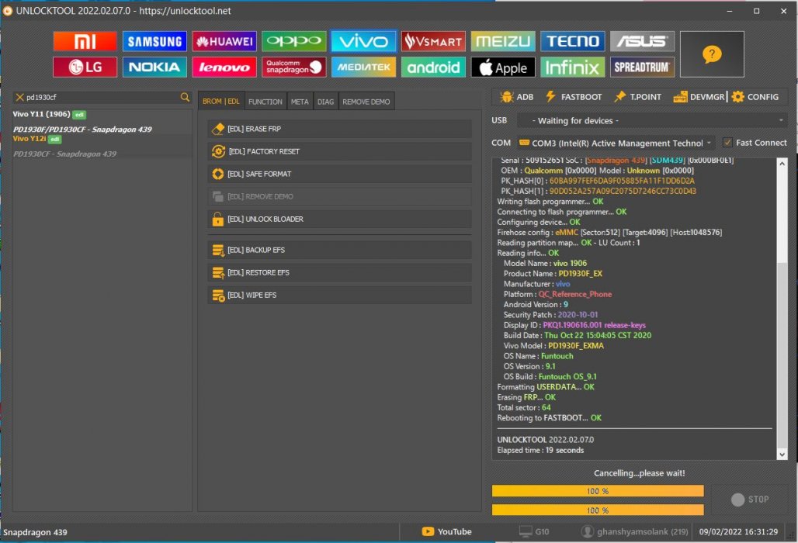Select Vivo Y12i in model list
798x543 pixels.
(x=29, y=138)
